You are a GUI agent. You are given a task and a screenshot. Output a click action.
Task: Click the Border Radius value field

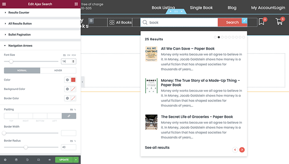(x=69, y=147)
